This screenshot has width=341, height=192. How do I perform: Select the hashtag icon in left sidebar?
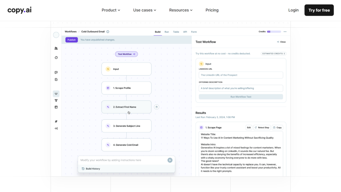pyautogui.click(x=56, y=121)
